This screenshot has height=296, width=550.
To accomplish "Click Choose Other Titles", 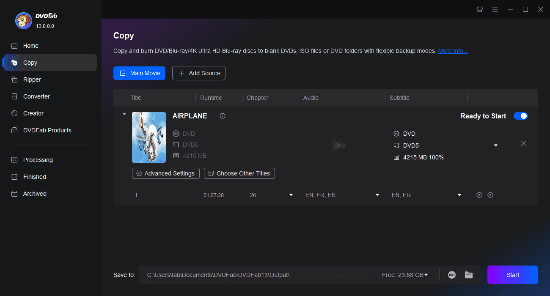I will 239,173.
